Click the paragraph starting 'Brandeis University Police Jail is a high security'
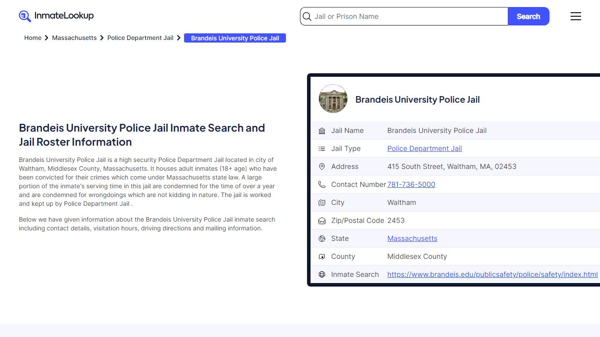The height and width of the screenshot is (337, 600). point(148,182)
